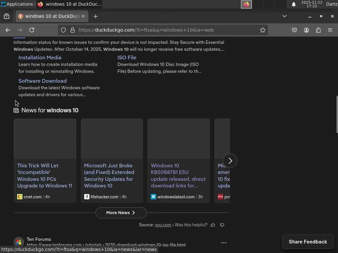Open the Firefox hamburger menu
This screenshot has height=253, width=338.
pyautogui.click(x=330, y=30)
